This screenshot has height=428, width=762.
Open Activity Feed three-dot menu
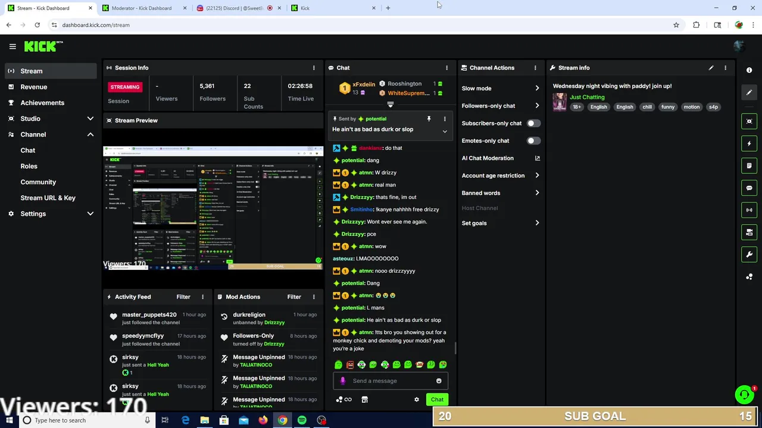pyautogui.click(x=202, y=297)
